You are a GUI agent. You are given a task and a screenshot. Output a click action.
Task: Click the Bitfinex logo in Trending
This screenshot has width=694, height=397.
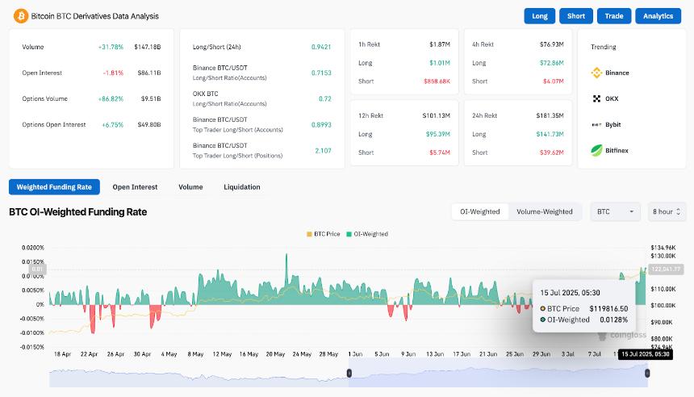click(x=597, y=149)
